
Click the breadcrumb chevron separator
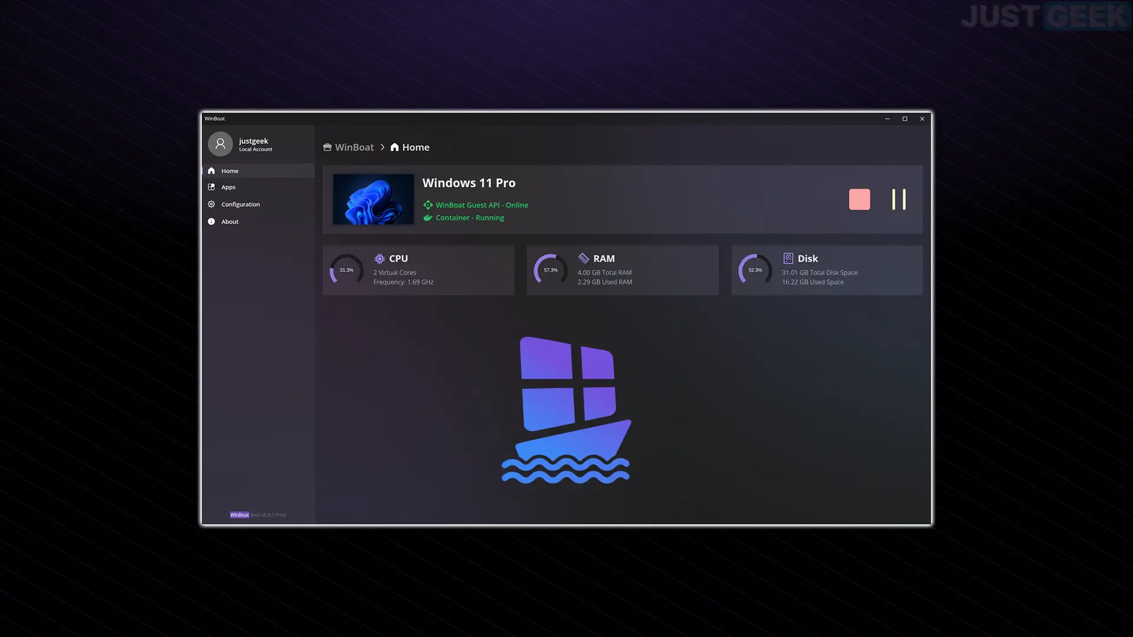point(382,147)
